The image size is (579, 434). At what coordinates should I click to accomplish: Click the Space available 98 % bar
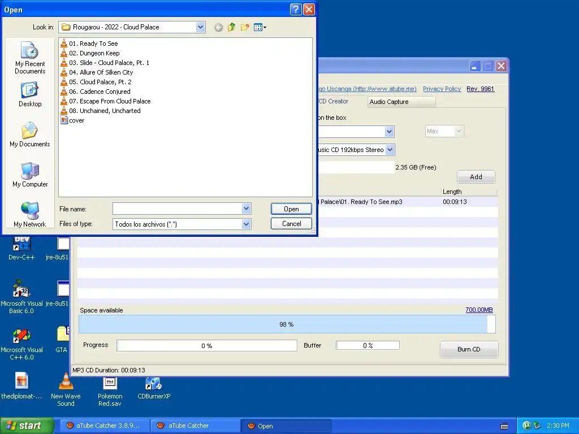click(287, 324)
